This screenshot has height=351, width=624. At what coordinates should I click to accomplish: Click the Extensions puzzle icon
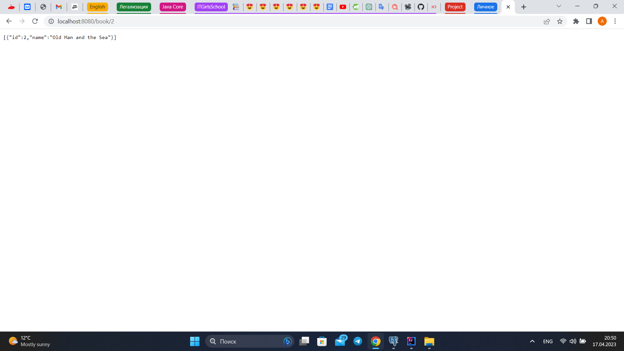pos(576,21)
